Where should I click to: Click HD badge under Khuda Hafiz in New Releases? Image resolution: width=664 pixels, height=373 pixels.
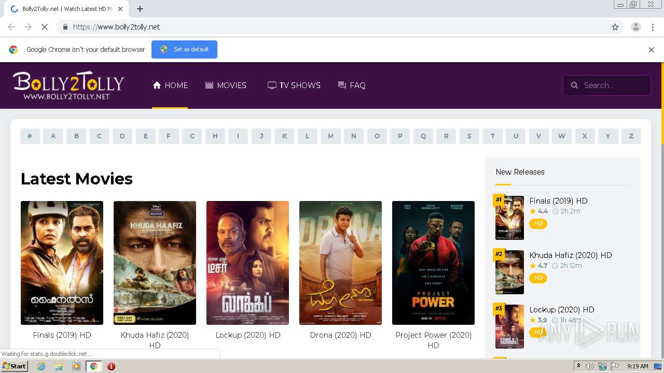538,278
